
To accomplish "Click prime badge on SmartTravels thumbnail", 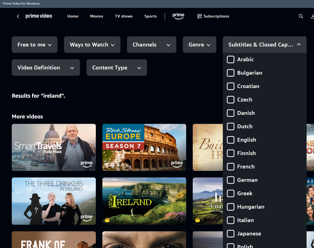I will (87, 164).
